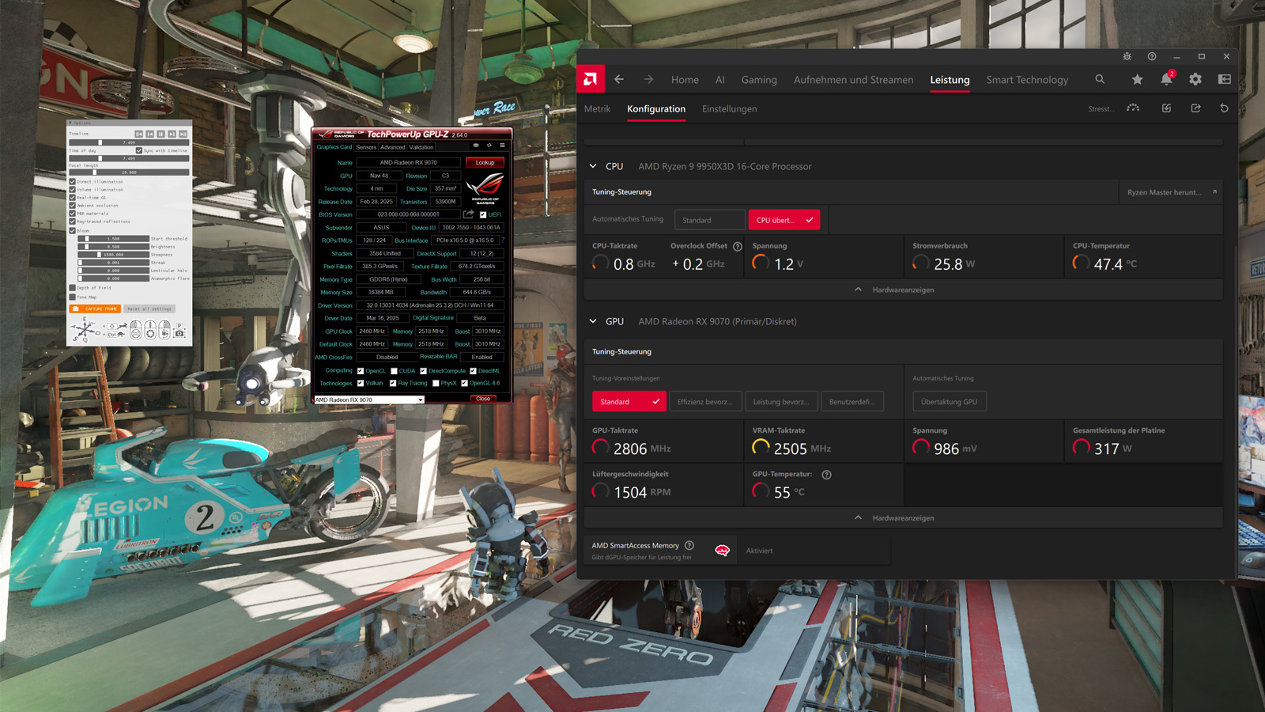Screen dimensions: 1265x712
Task: Click the share icon in the Leistung toolbar
Action: (x=1195, y=108)
